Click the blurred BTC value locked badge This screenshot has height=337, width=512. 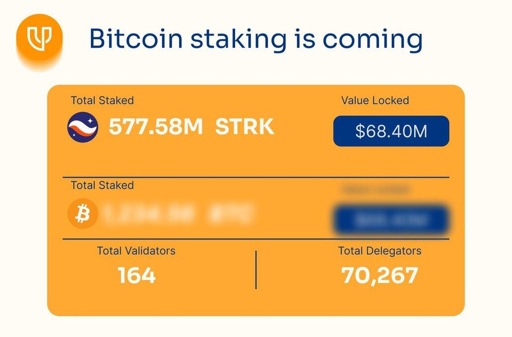[391, 220]
